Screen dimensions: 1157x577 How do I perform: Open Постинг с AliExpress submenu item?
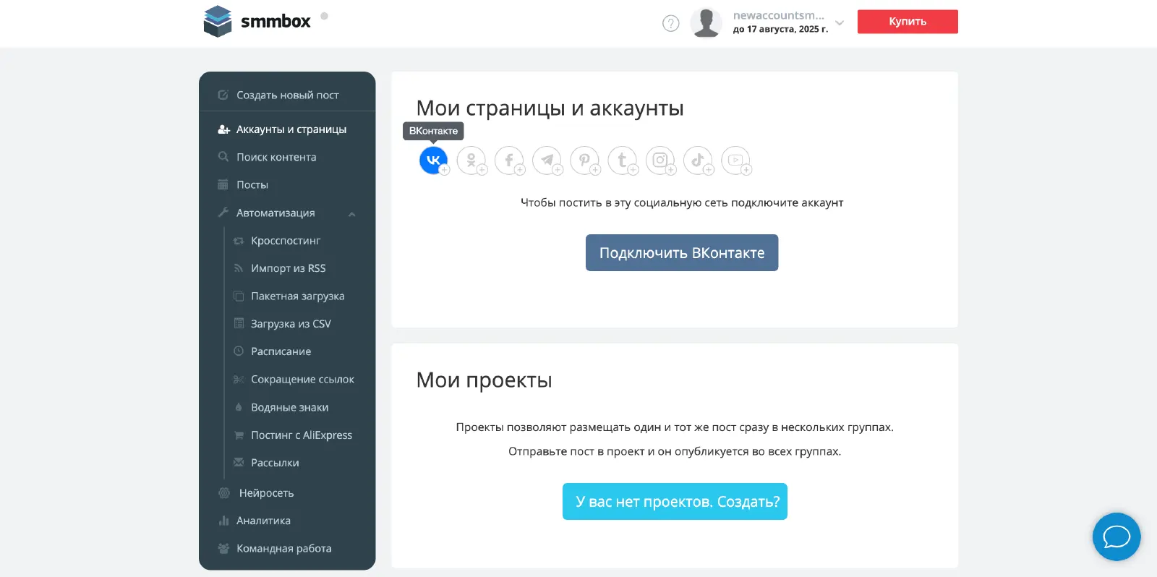294,435
